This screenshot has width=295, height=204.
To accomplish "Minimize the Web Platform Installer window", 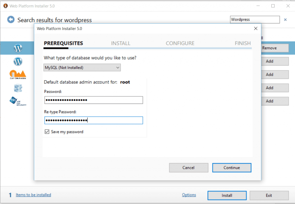I will 258,6.
